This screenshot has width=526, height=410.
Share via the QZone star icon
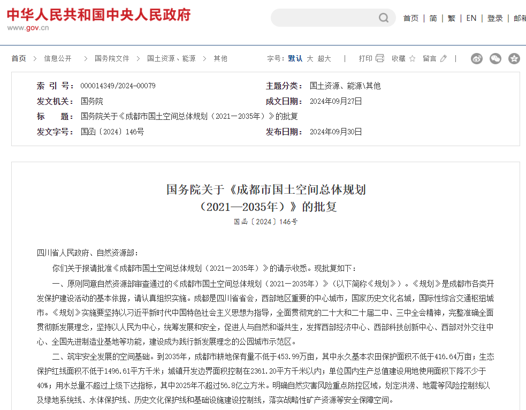(x=514, y=59)
